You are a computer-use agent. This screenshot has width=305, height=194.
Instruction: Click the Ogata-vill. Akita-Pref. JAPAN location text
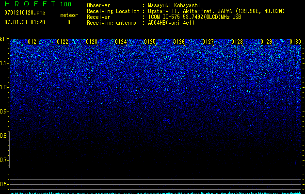click(x=216, y=11)
